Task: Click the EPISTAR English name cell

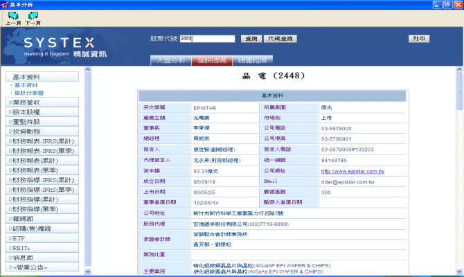Action: click(224, 108)
